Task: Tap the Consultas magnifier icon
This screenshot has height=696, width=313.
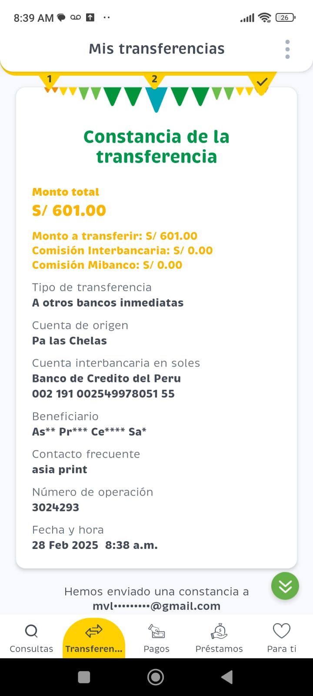Action: point(31,631)
